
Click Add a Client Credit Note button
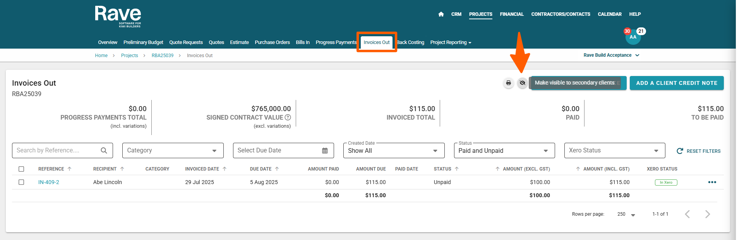[676, 83]
